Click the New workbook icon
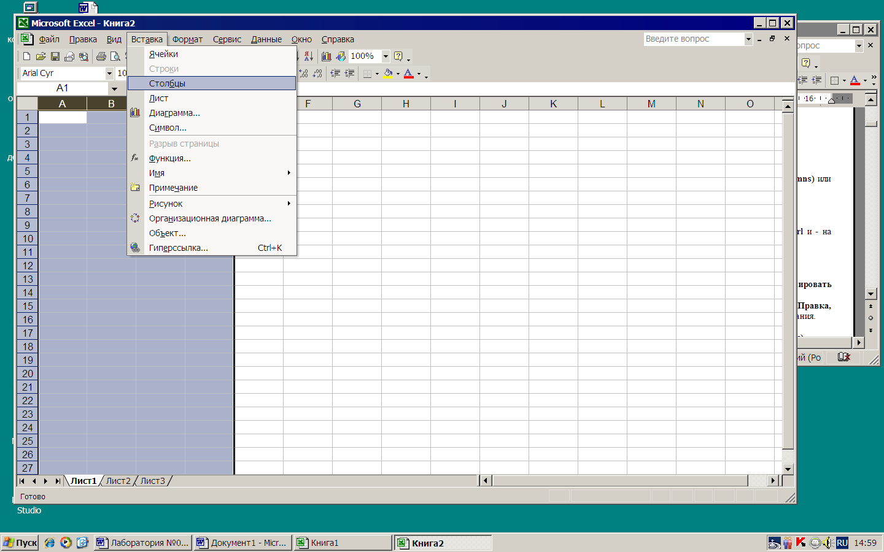Screen dimensions: 884x552 (26, 56)
